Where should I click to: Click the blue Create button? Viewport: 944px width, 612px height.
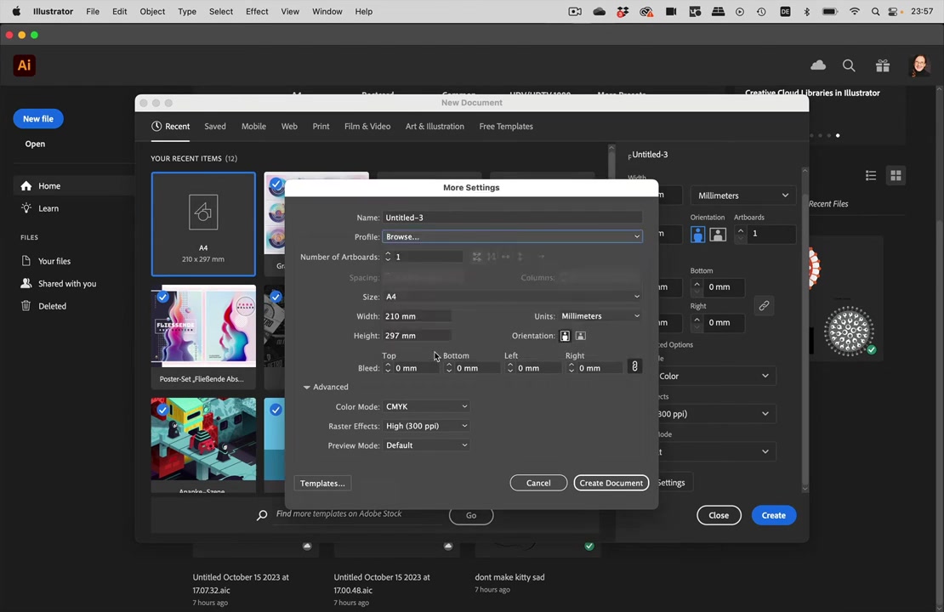[774, 515]
